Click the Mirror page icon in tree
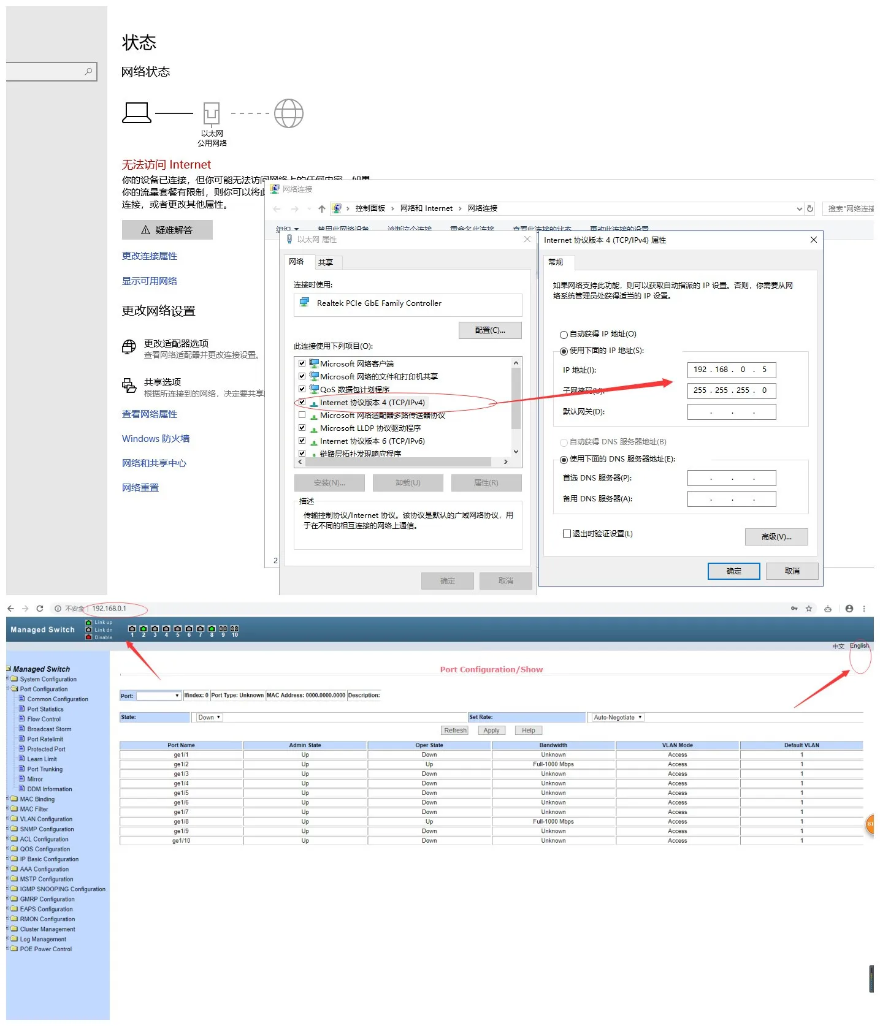Viewport: 880px width, 1026px height. (x=22, y=778)
